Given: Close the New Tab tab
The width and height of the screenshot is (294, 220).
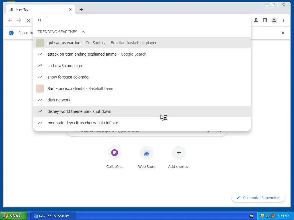Looking at the screenshot, I should [x=70, y=9].
